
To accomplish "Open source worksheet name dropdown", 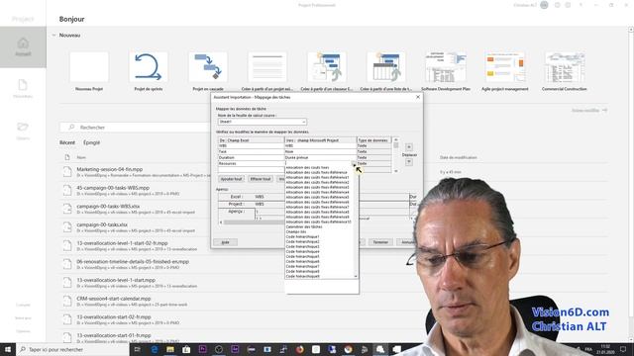I will click(304, 122).
